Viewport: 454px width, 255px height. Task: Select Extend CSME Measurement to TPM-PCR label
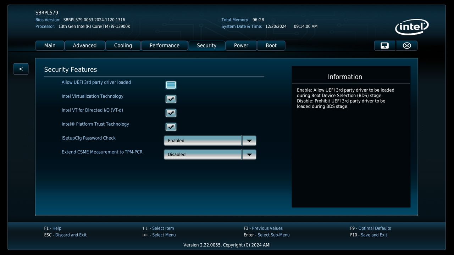point(102,152)
